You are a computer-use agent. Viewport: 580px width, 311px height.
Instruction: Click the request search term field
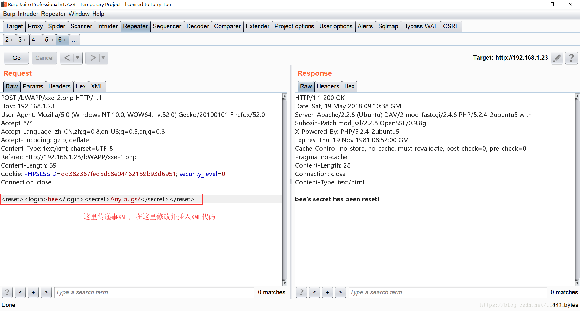pyautogui.click(x=154, y=292)
